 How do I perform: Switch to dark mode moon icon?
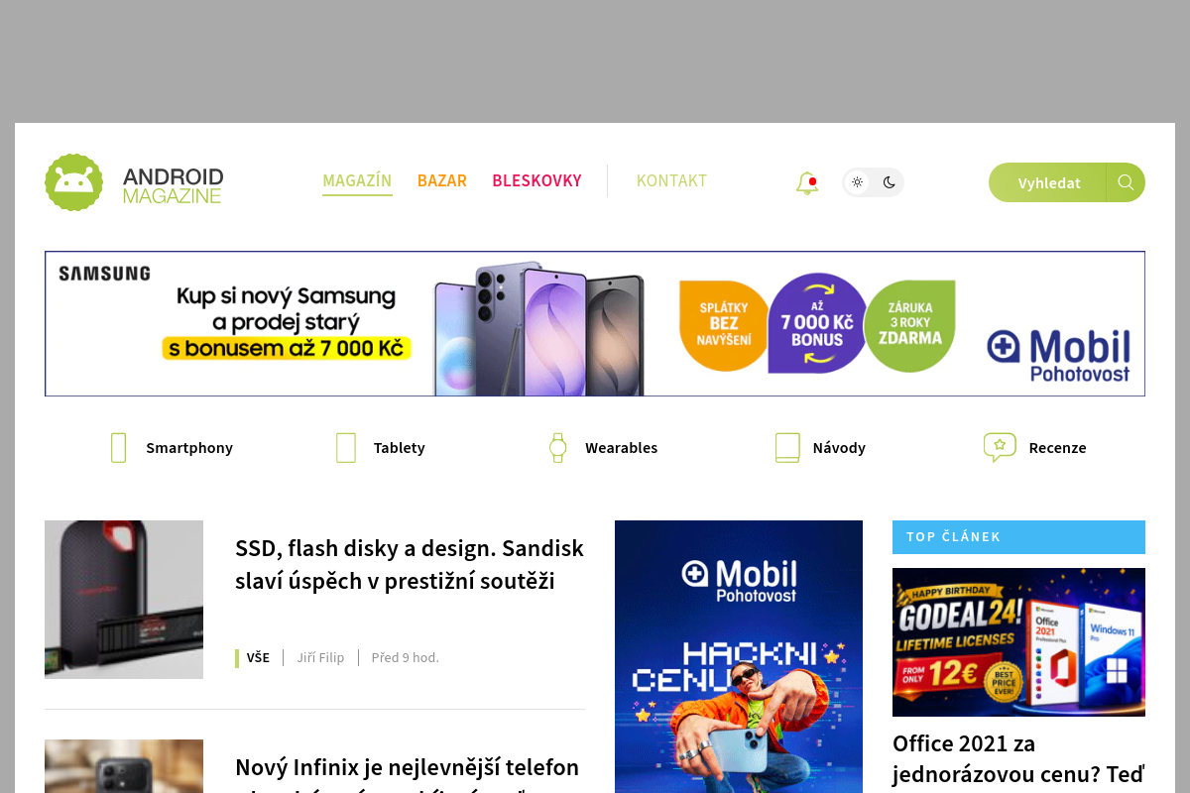click(x=890, y=182)
